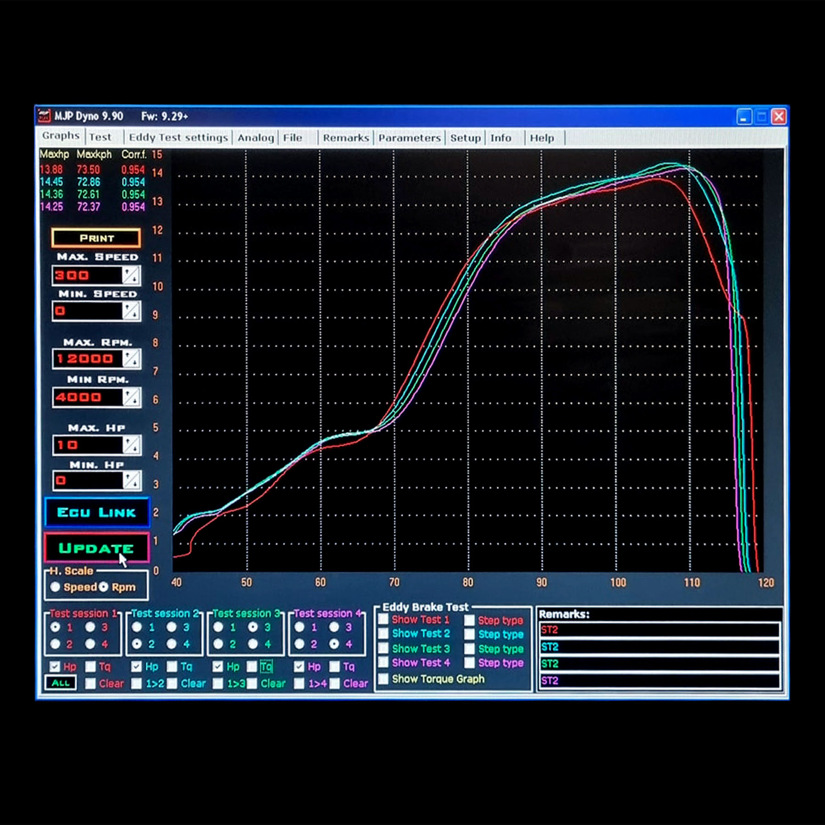Enable the Show Torque Graph checkbox
Viewport: 825px width, 825px height.
383,678
